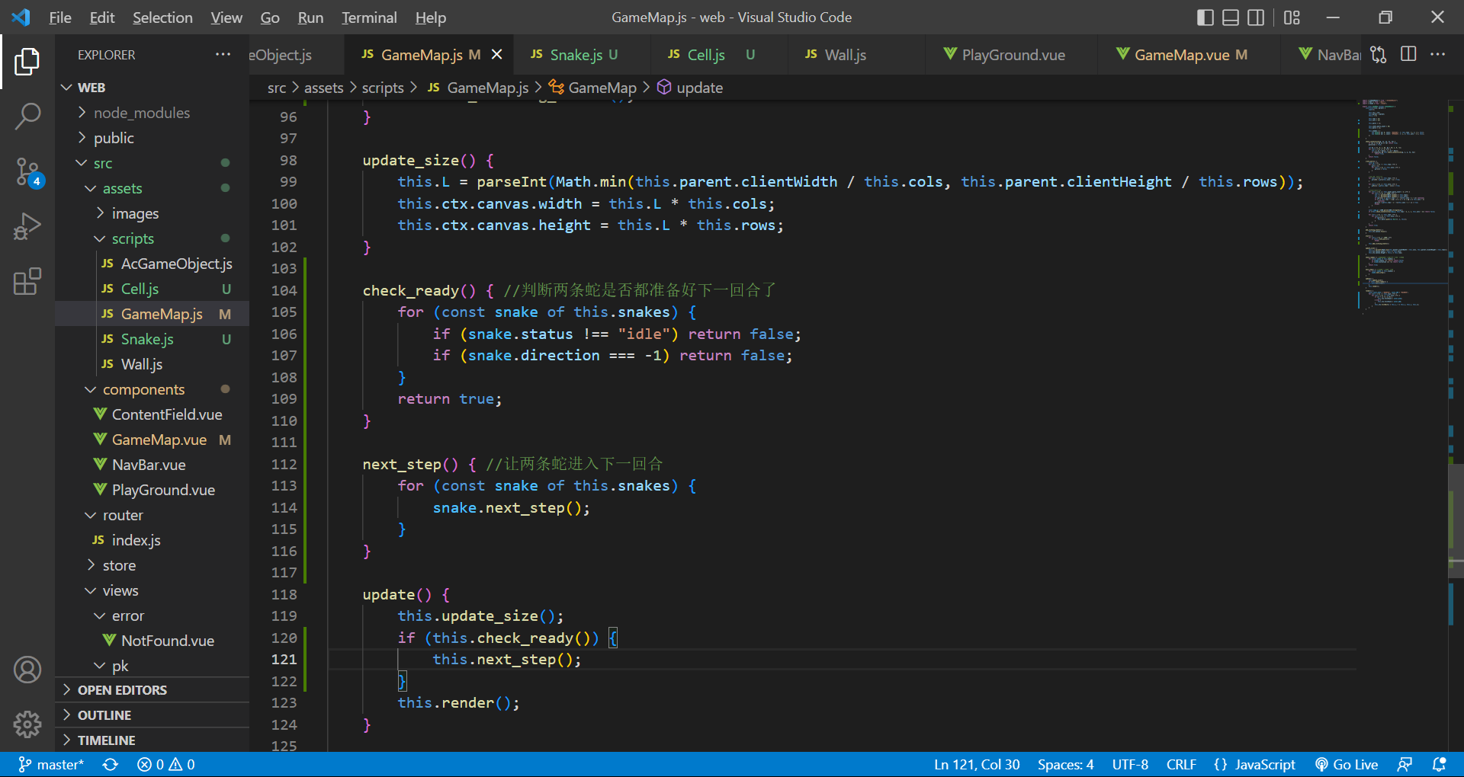Close the GameMap.js editor tab
The width and height of the screenshot is (1464, 777).
[497, 55]
